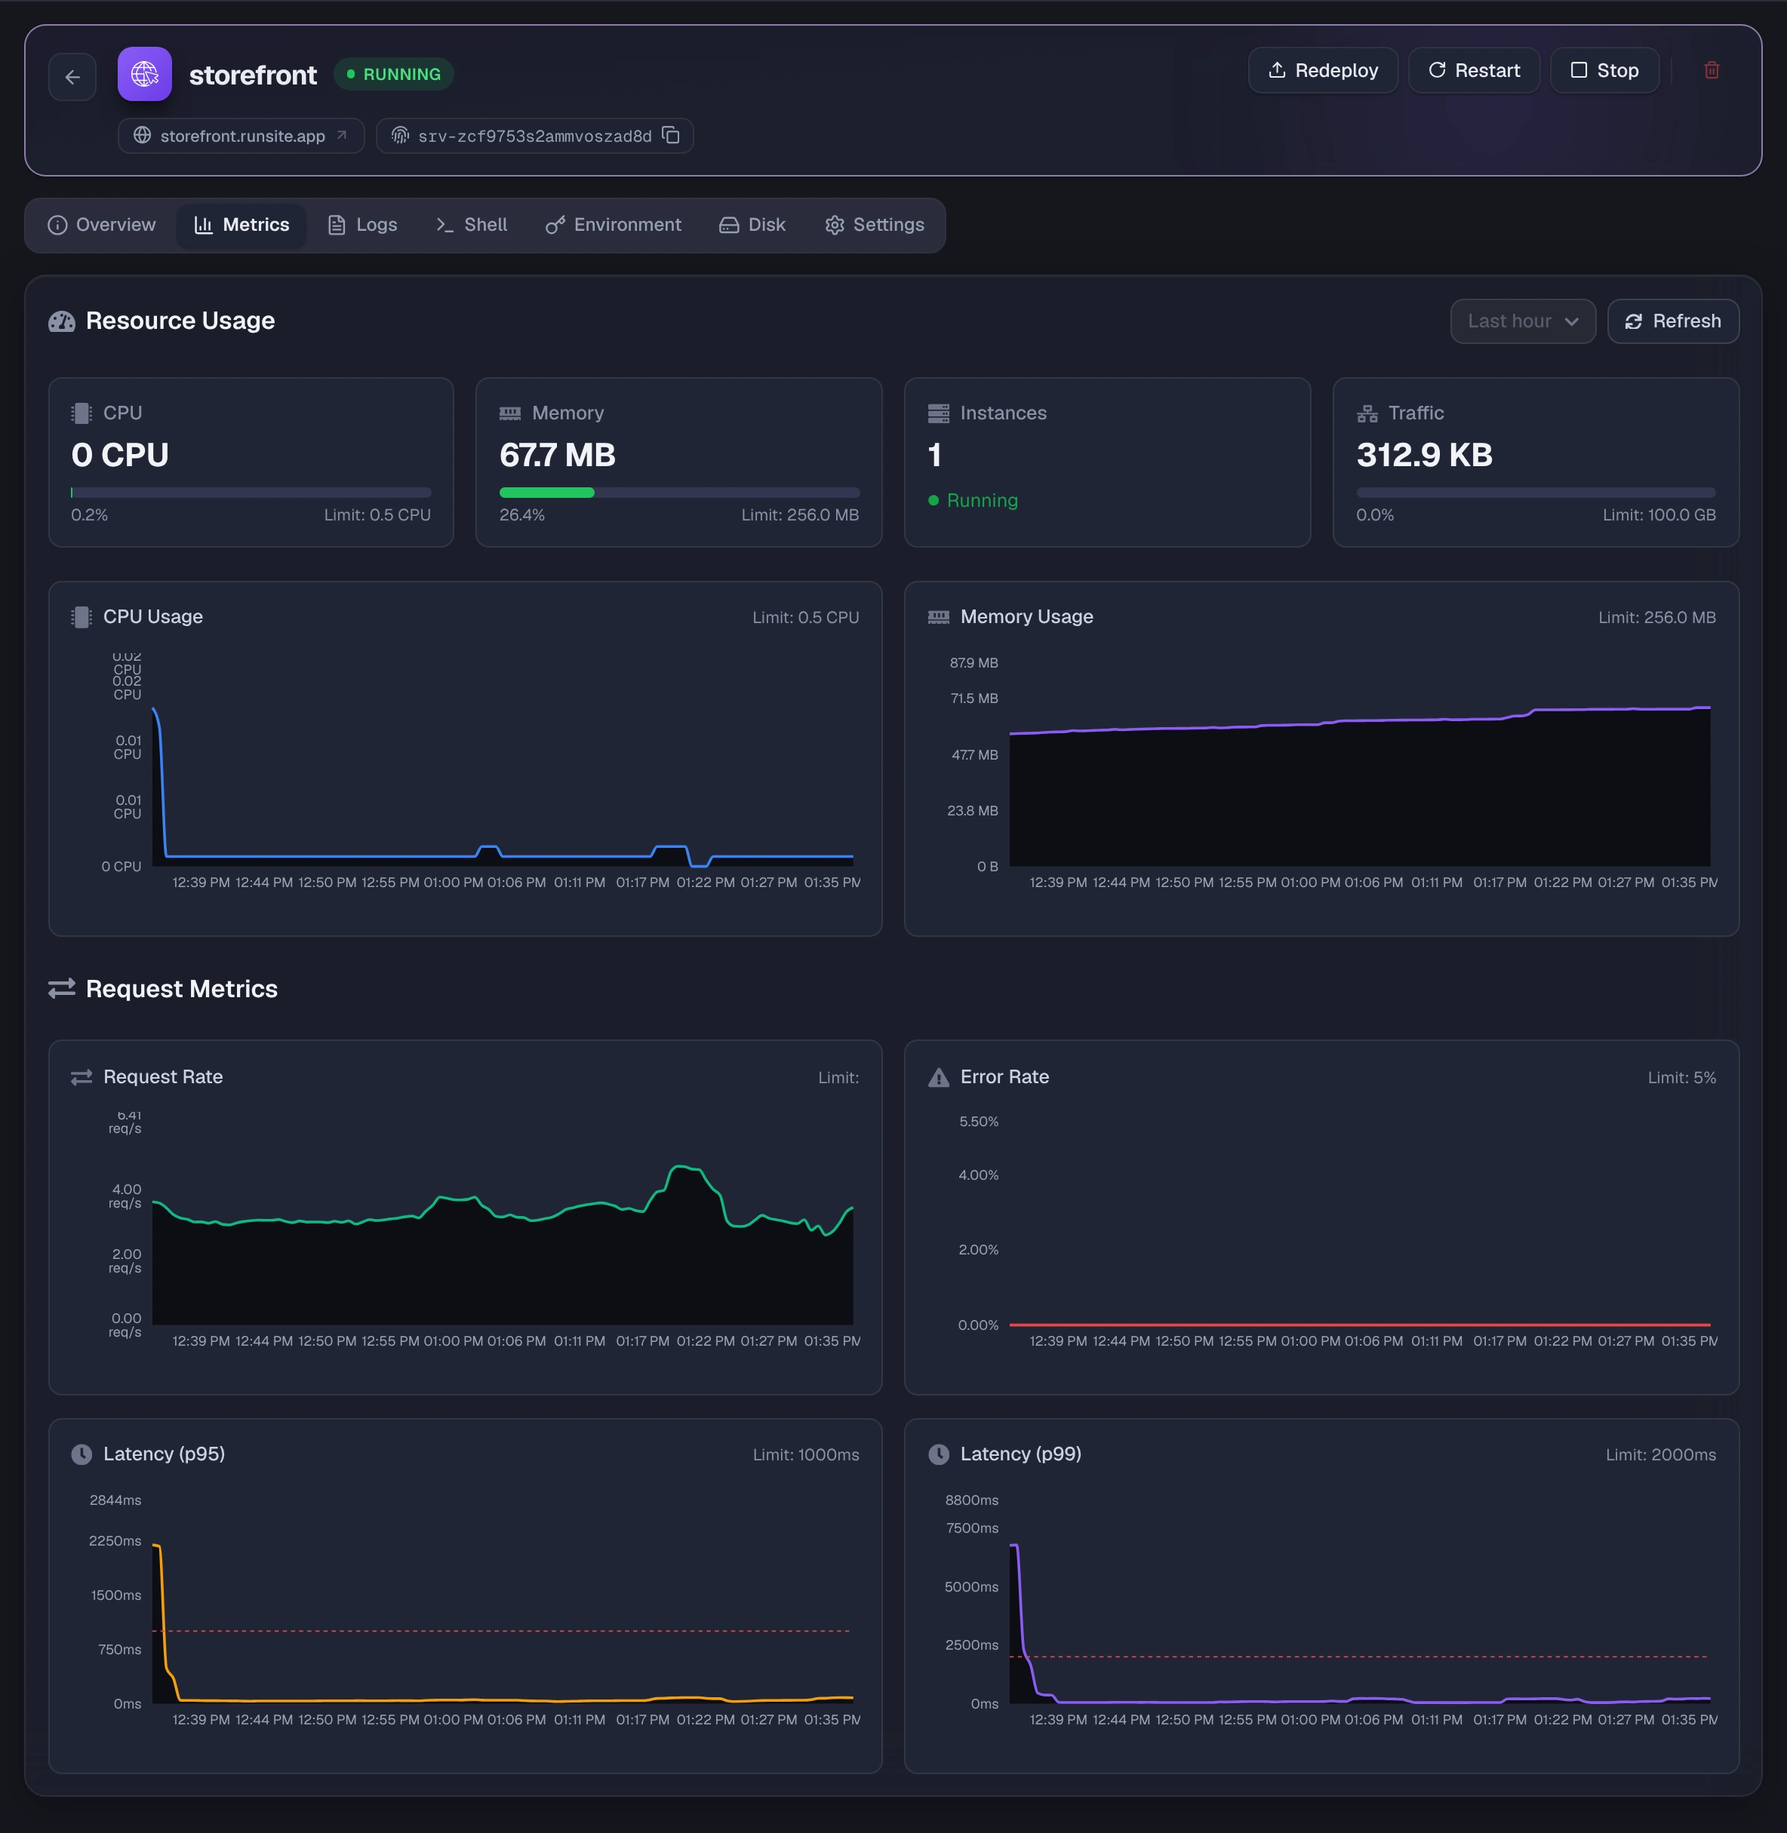
Task: Open the Settings tab
Action: pyautogui.click(x=875, y=225)
